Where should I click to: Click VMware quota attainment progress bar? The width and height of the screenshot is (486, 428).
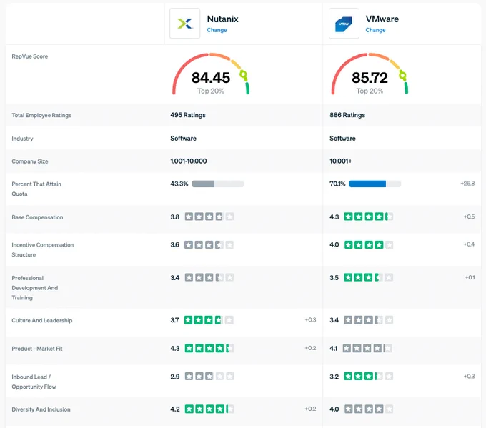click(x=375, y=184)
